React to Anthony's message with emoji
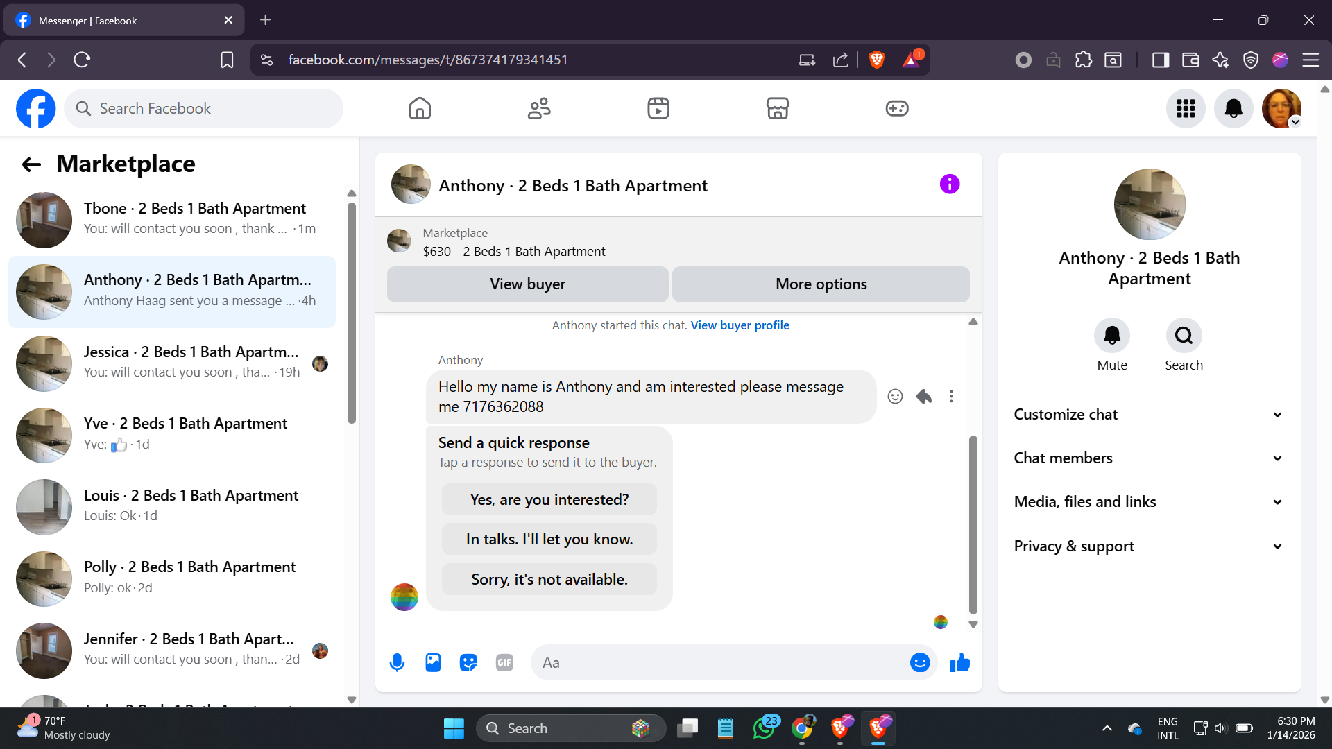Viewport: 1332px width, 749px height. (895, 396)
